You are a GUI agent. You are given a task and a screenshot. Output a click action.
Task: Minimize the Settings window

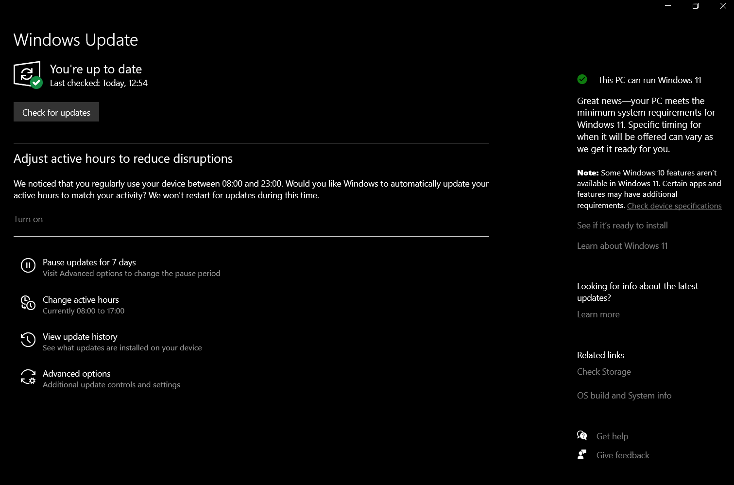click(x=668, y=6)
